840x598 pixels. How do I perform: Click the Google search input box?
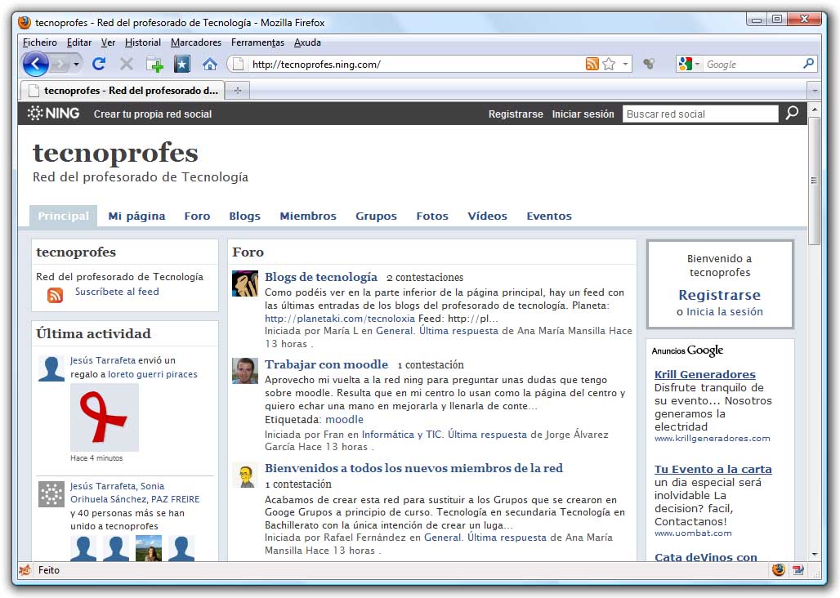tap(752, 65)
